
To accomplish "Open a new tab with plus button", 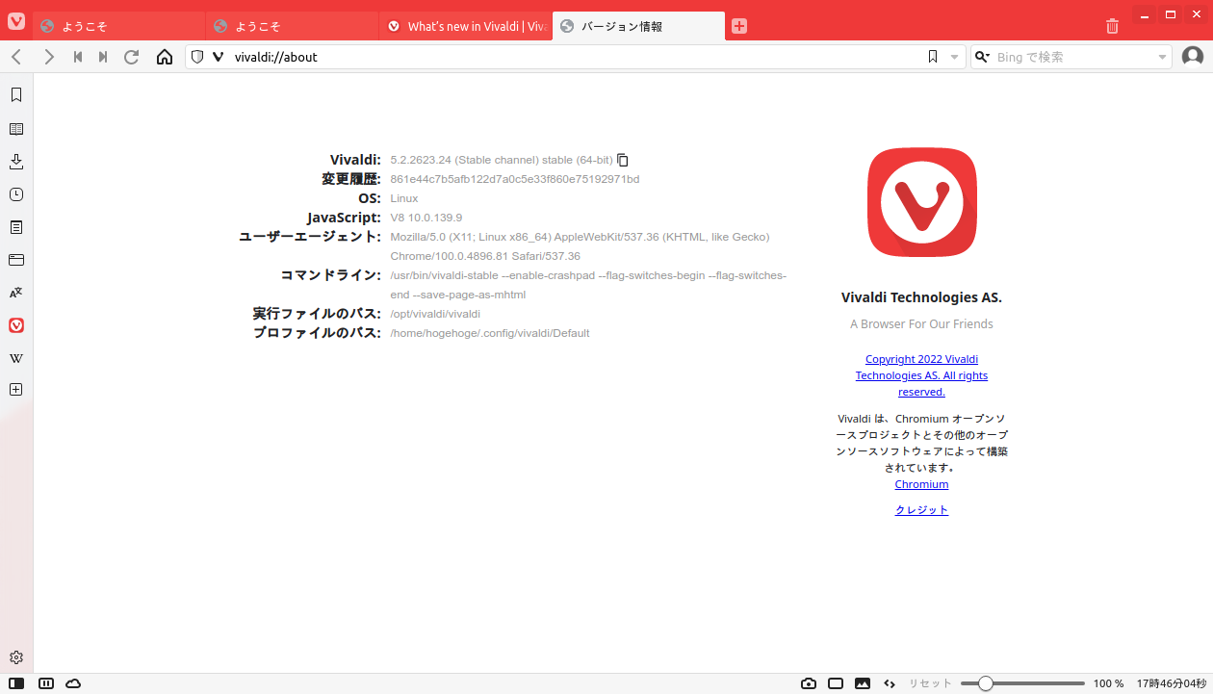I will click(739, 26).
